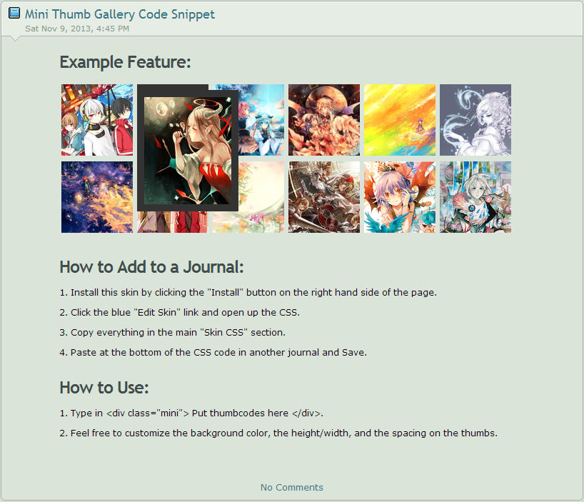Open the enlarged horned girl blowing bubbles artwork
The height and width of the screenshot is (502, 584).
pyautogui.click(x=188, y=151)
